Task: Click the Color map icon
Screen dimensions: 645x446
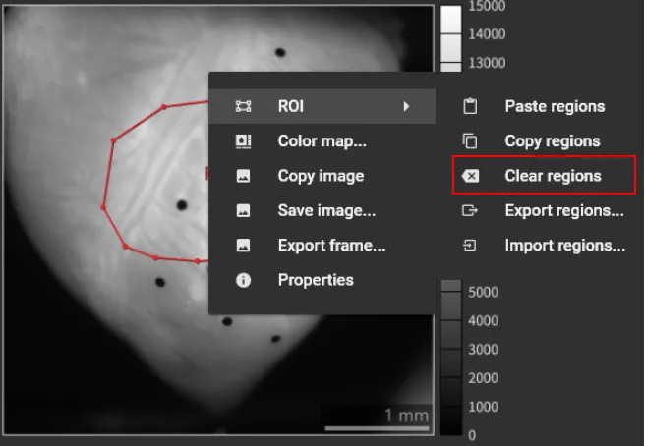Action: pyautogui.click(x=243, y=141)
